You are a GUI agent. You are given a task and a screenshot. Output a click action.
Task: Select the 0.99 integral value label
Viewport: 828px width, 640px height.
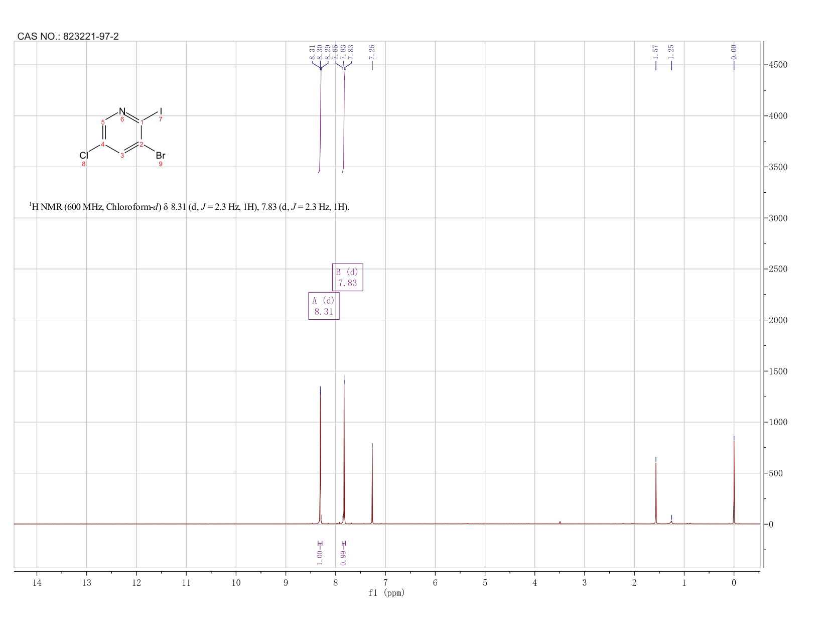343,557
